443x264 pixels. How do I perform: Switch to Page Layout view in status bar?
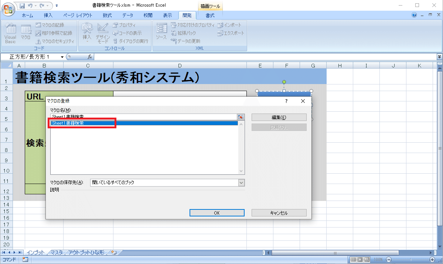pos(360,260)
